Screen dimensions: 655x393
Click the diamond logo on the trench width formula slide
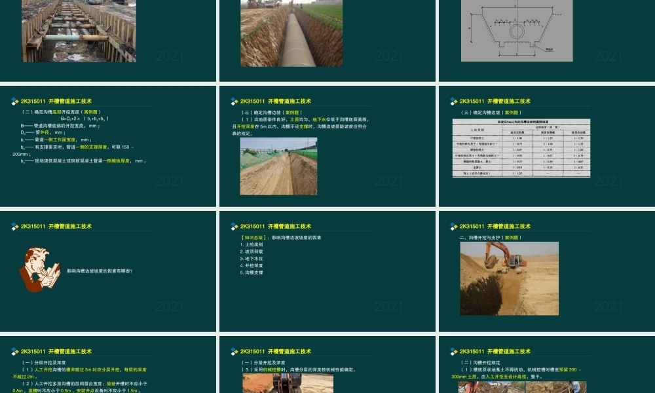coord(15,102)
